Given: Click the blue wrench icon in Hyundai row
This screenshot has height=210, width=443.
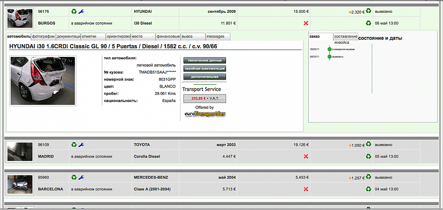Looking at the screenshot, I should [x=81, y=11].
